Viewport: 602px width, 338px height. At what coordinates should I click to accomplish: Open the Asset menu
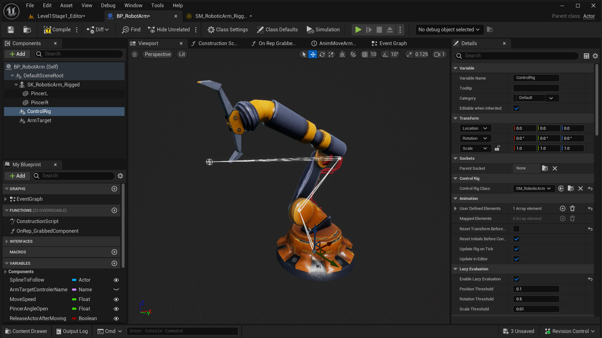(x=66, y=5)
